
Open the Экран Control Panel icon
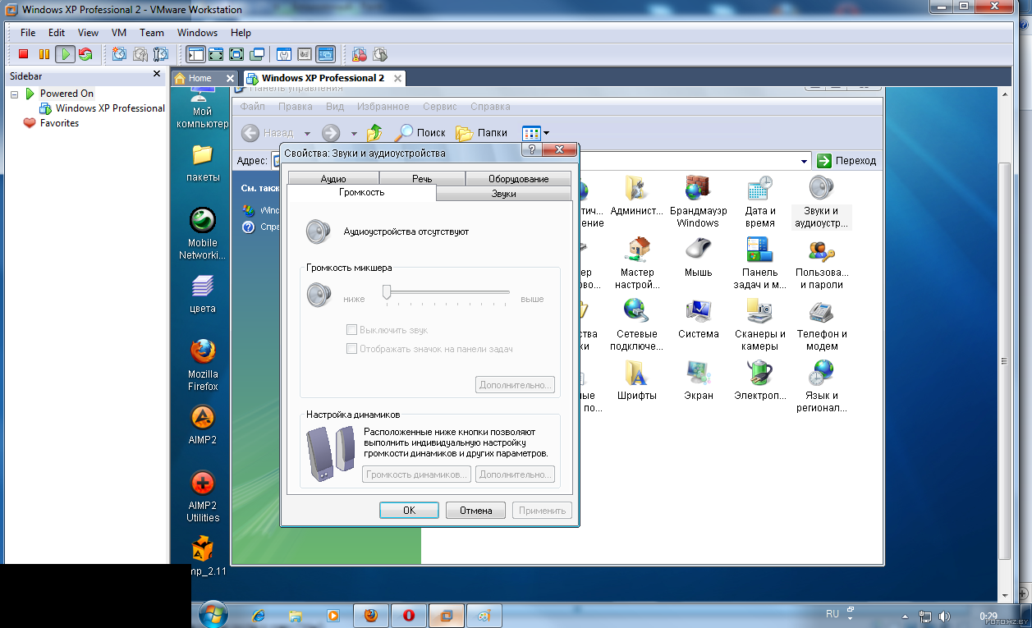tap(699, 380)
